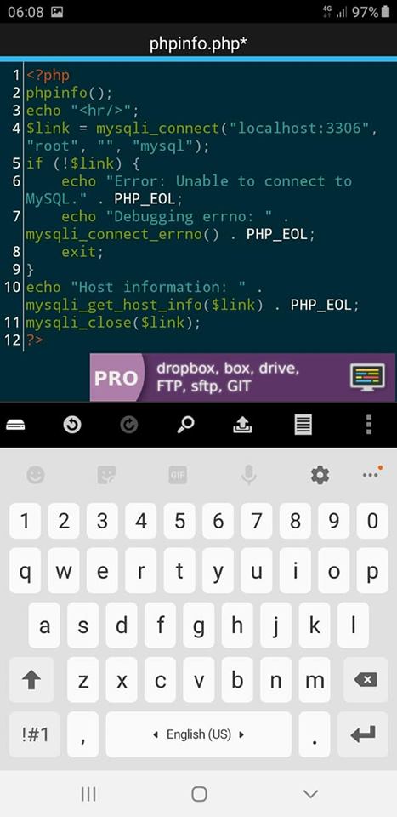Hide keyboard using the down chevron
Screen dimensions: 397x817
pyautogui.click(x=310, y=793)
